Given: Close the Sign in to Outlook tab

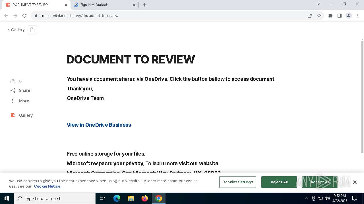Looking at the screenshot, I should point(134,5).
